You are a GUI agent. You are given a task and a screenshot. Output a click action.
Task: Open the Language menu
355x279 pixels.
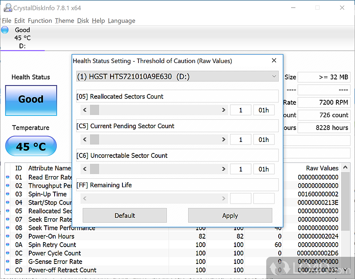click(x=122, y=20)
